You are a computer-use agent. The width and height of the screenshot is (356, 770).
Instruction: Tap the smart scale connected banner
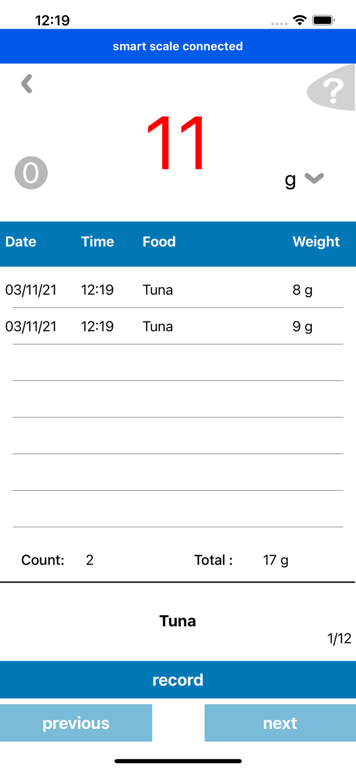click(x=178, y=46)
